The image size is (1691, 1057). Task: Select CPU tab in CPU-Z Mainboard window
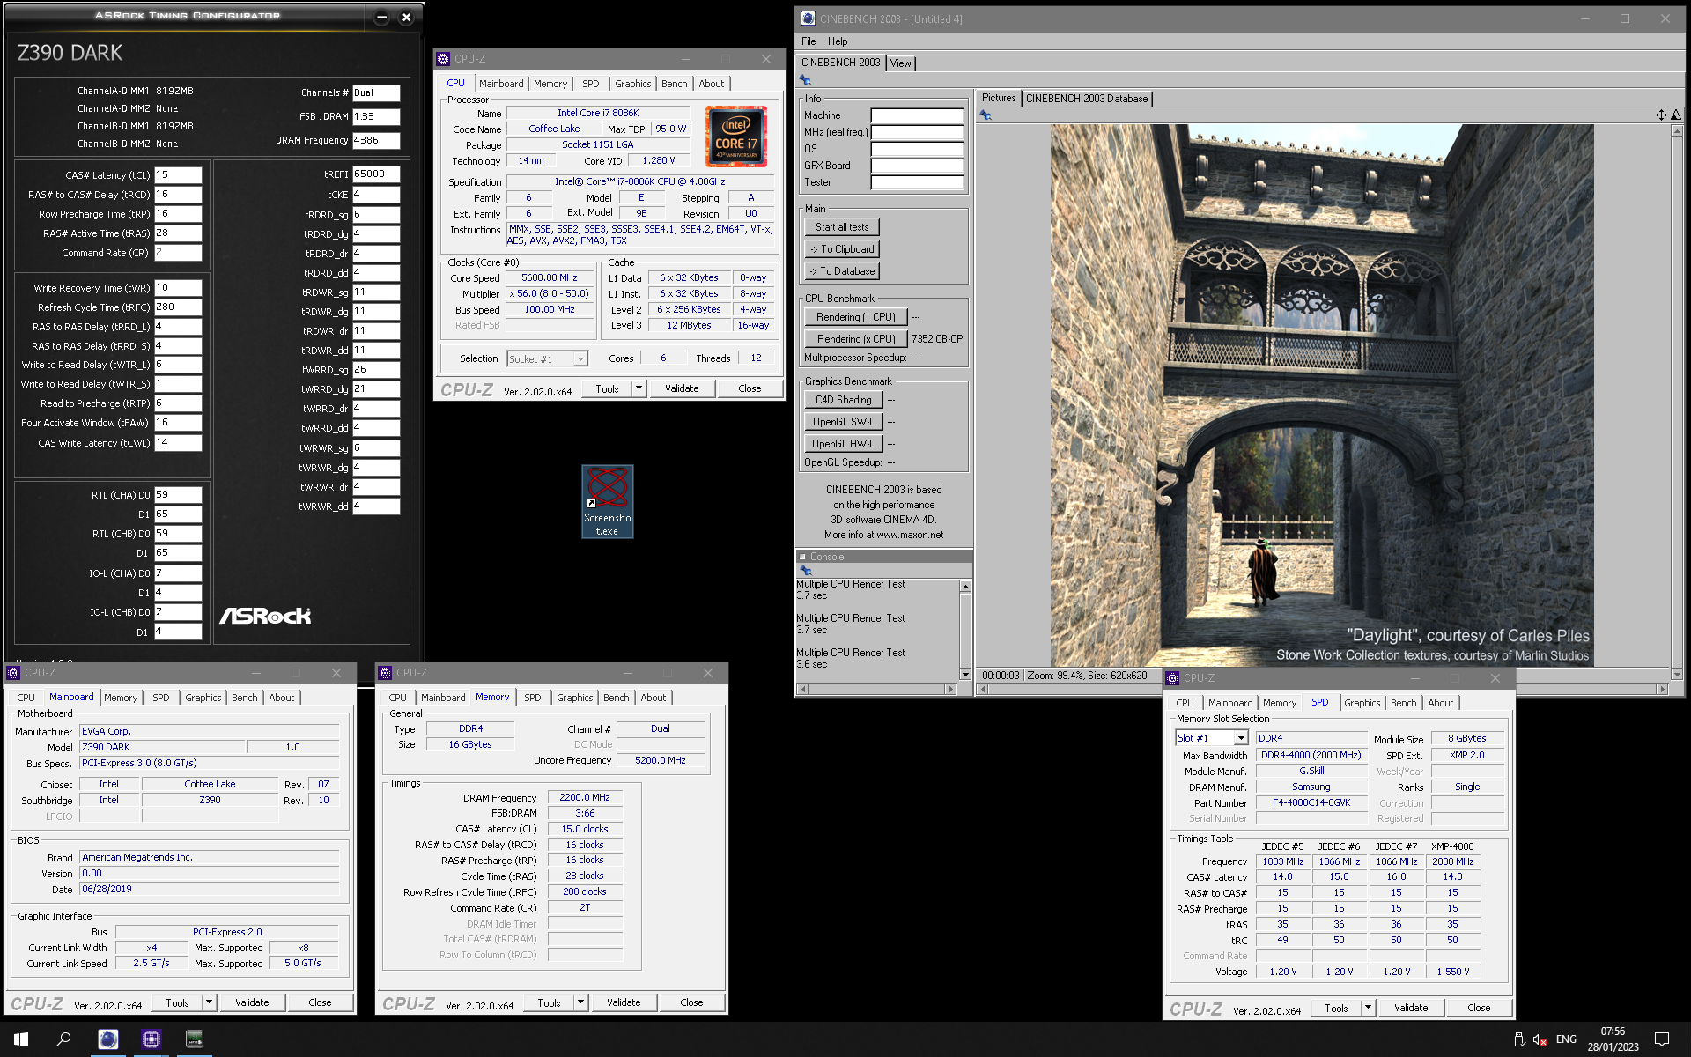26,698
